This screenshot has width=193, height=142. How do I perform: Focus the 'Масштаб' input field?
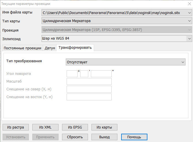tap(89, 81)
